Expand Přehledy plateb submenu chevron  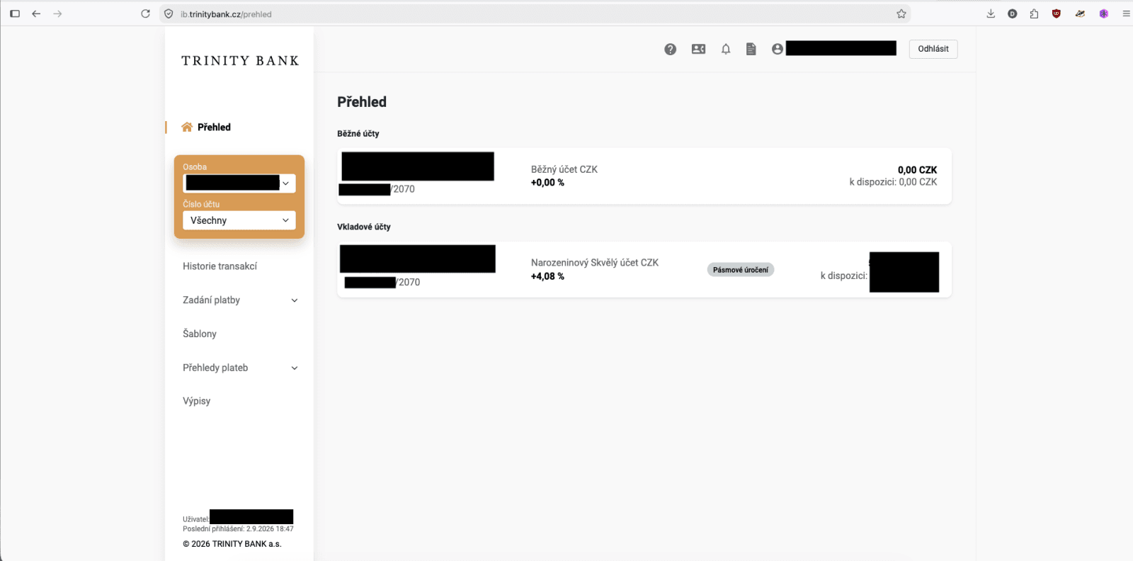click(x=295, y=368)
